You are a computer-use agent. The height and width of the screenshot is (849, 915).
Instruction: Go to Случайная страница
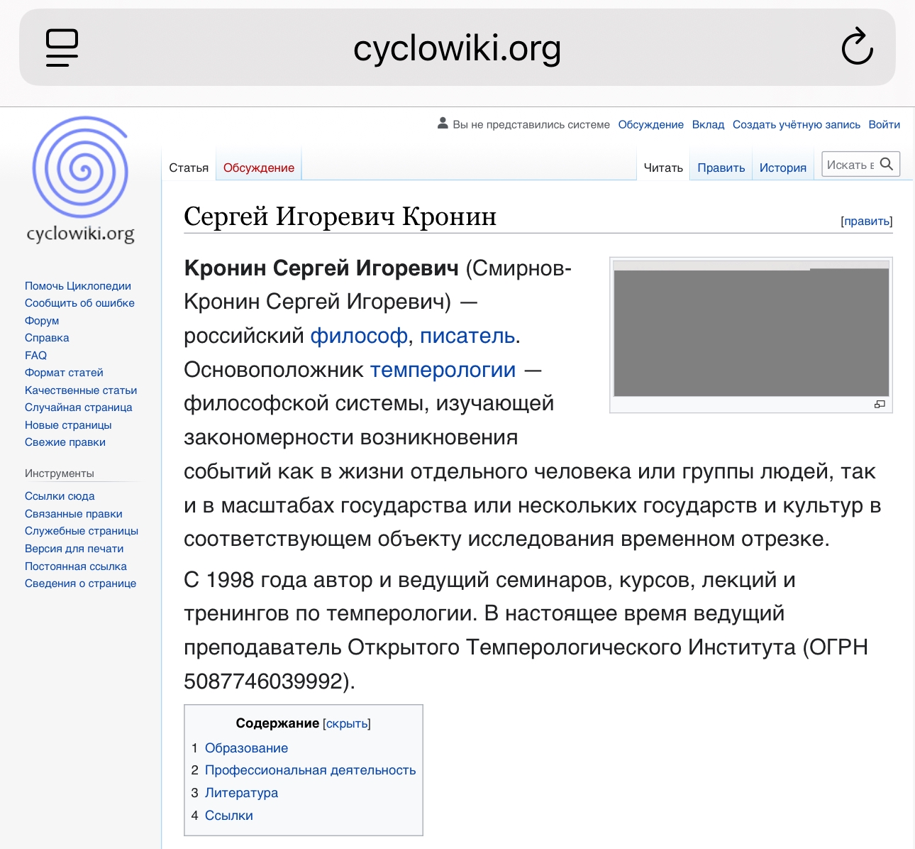[x=79, y=407]
